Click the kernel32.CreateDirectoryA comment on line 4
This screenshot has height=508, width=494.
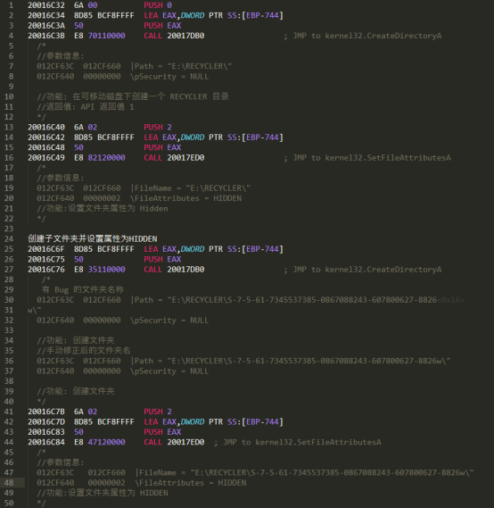point(367,36)
